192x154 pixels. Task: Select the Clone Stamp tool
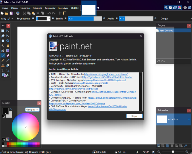click(3, 65)
